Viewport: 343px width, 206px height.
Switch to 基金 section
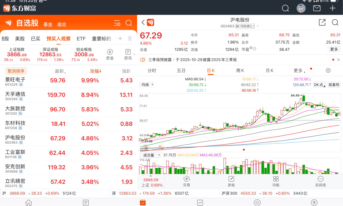pyautogui.click(x=48, y=24)
